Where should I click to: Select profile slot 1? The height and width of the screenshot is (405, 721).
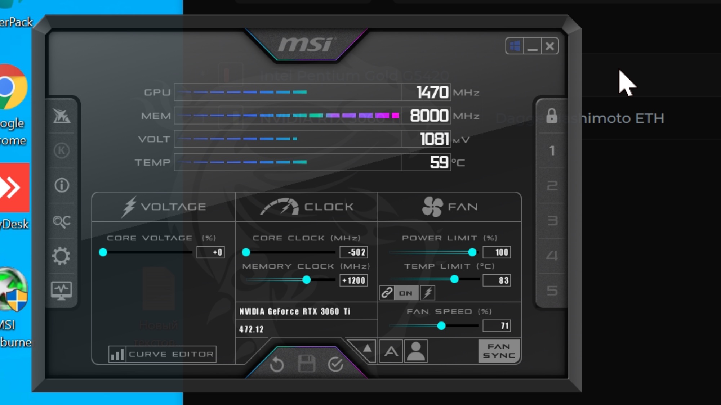point(552,150)
